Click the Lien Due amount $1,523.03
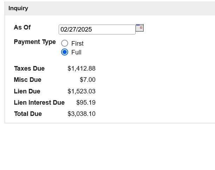 tap(82, 91)
